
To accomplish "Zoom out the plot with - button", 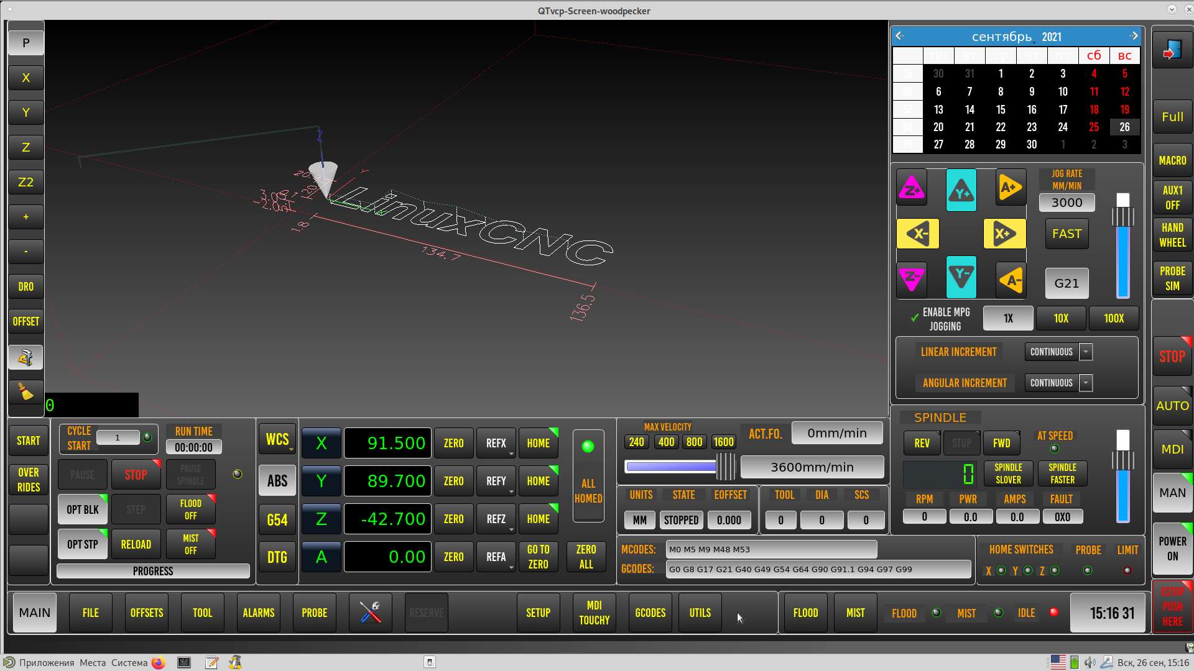I will 26,252.
